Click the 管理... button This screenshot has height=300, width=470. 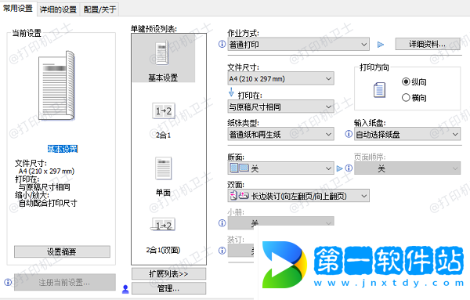(x=168, y=288)
